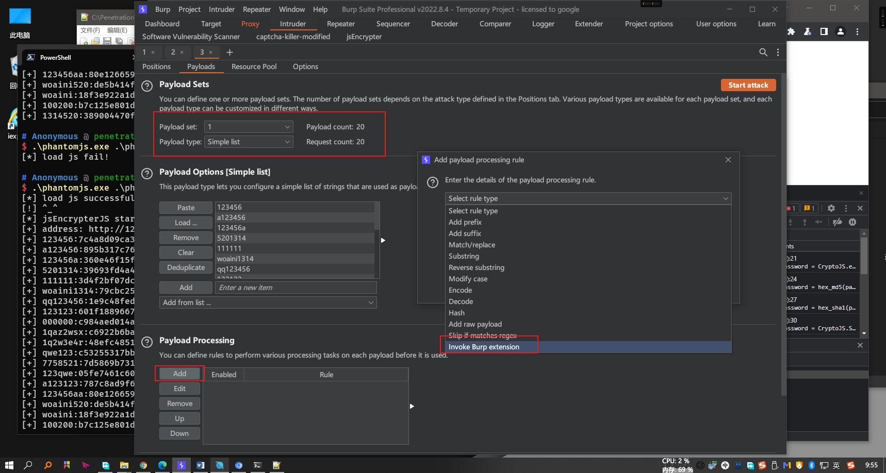The height and width of the screenshot is (473, 886).
Task: Click the help icon in rule dialog
Action: pyautogui.click(x=433, y=182)
